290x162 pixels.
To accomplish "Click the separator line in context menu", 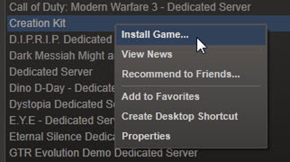I will [x=190, y=86].
